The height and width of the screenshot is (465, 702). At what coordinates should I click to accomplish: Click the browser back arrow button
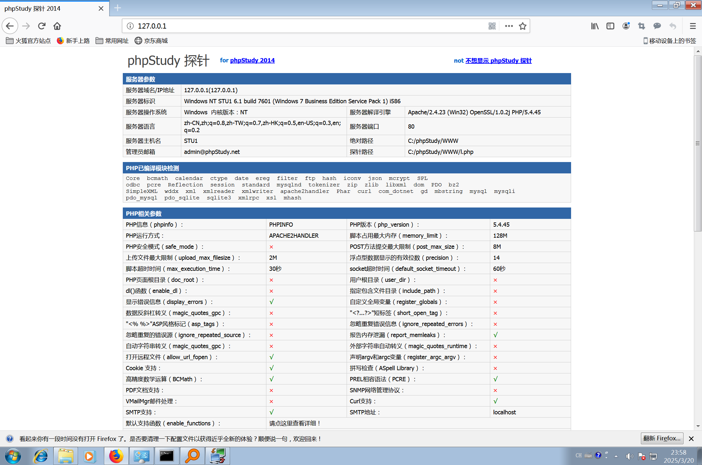10,26
